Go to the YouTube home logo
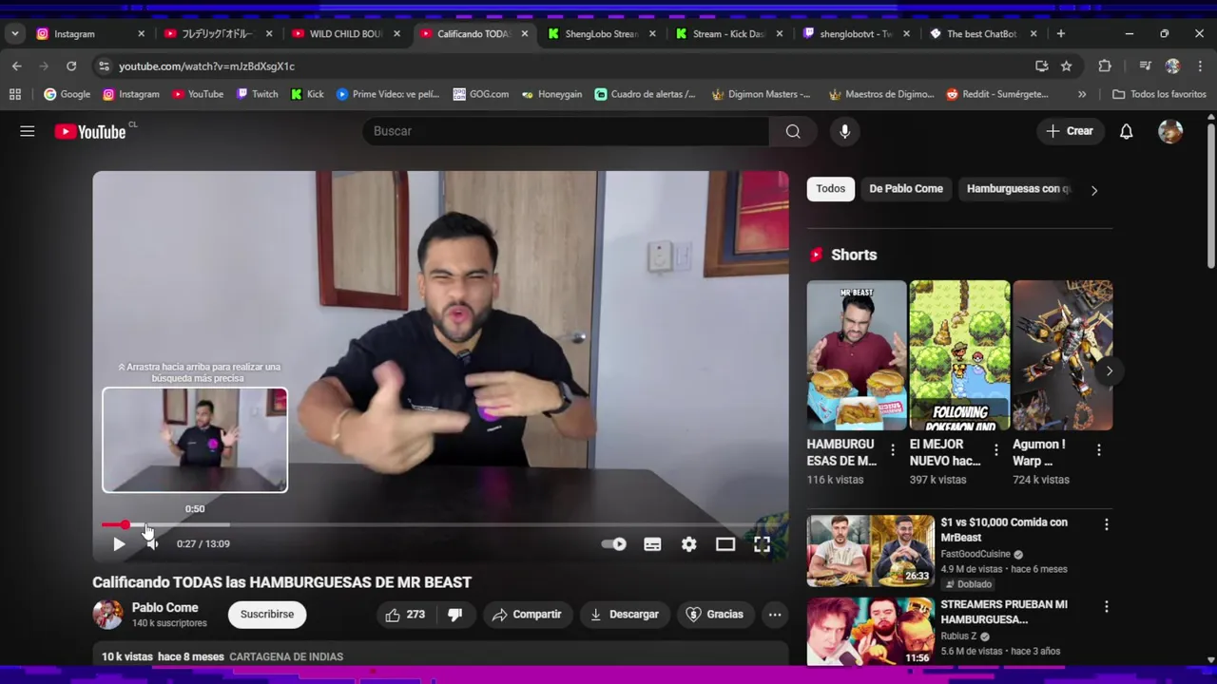This screenshot has width=1217, height=684. (91, 131)
